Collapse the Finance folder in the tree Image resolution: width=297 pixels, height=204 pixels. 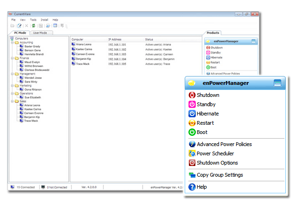(13, 58)
